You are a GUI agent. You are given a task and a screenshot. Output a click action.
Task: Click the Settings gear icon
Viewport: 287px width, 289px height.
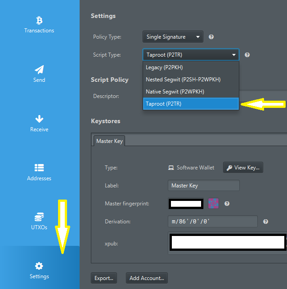coord(39,266)
